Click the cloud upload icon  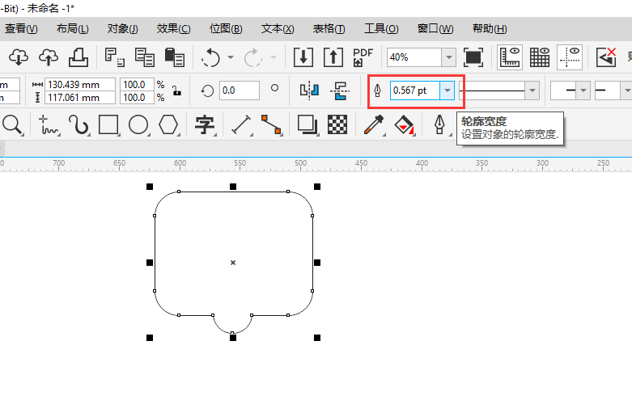pyautogui.click(x=49, y=57)
